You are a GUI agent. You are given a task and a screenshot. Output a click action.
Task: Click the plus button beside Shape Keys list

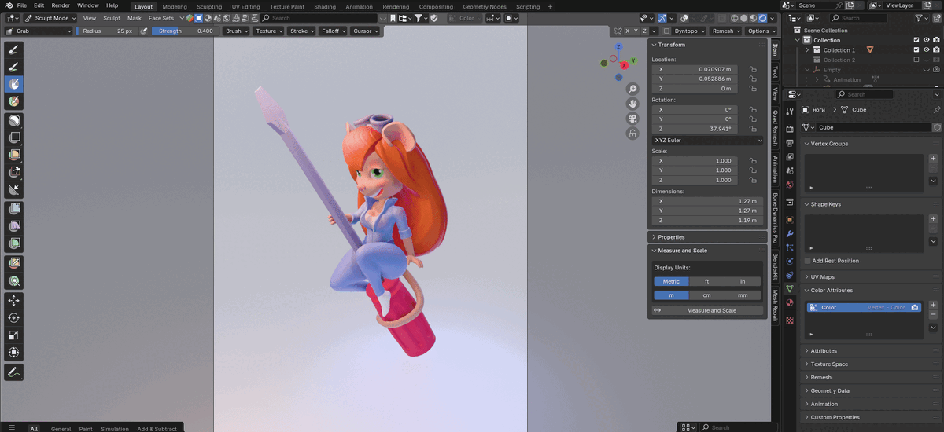[x=933, y=220]
